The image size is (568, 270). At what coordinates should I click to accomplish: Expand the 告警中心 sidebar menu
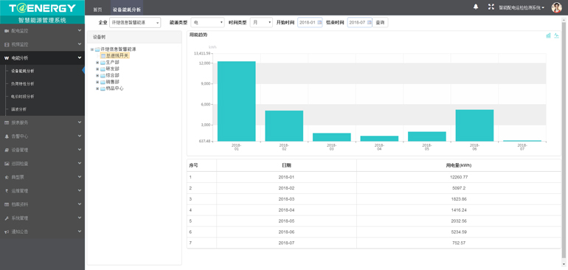42,136
